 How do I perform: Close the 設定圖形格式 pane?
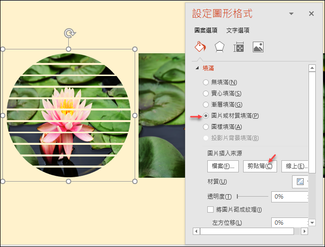[311, 14]
